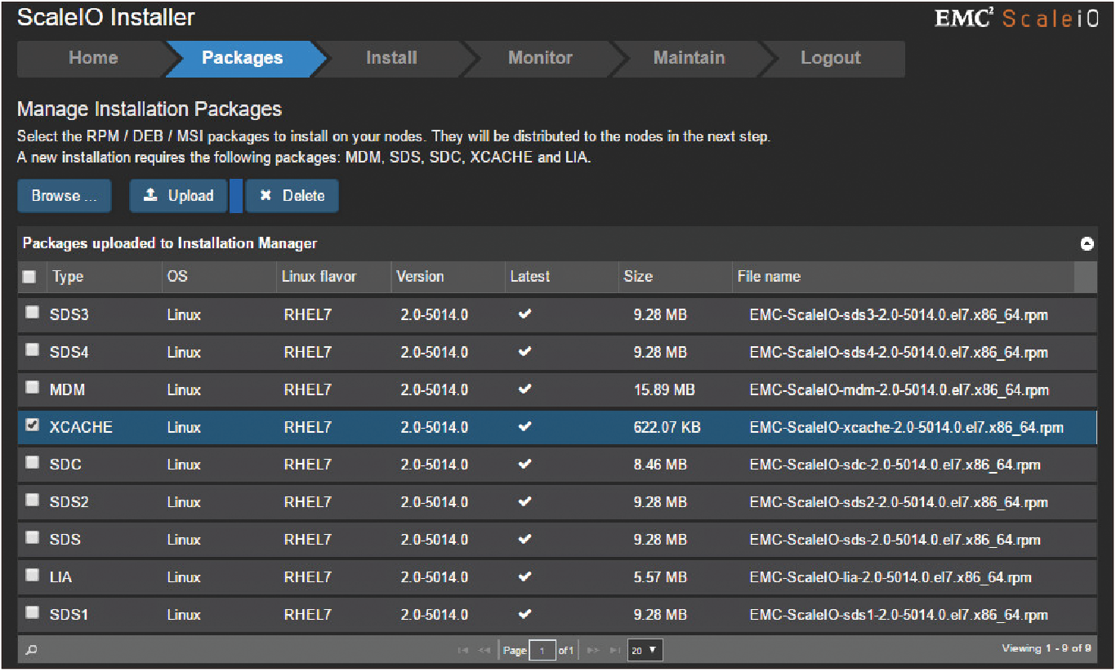Image resolution: width=1116 pixels, height=672 pixels.
Task: Check the MDM package checkbox
Action: point(32,387)
